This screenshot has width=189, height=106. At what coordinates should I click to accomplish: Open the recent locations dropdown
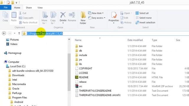click(x=14, y=33)
